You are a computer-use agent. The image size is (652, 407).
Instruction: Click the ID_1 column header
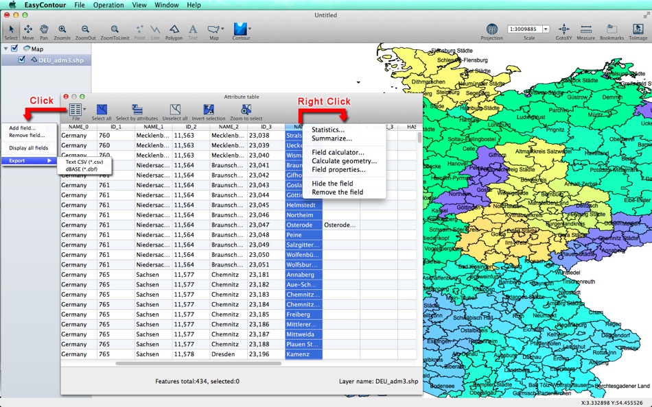(x=116, y=127)
